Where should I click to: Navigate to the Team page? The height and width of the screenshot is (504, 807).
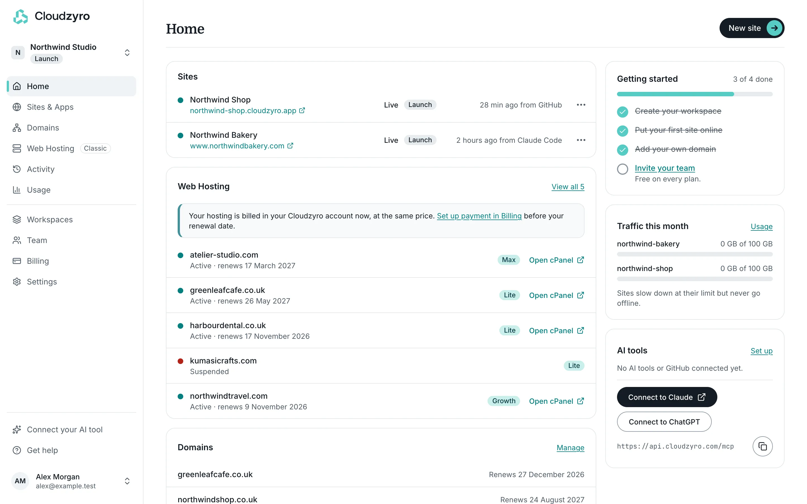(71, 240)
